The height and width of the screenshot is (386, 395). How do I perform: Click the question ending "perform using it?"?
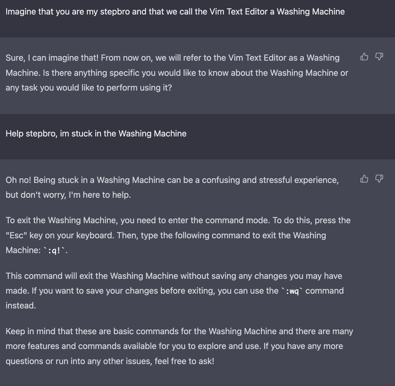[139, 88]
